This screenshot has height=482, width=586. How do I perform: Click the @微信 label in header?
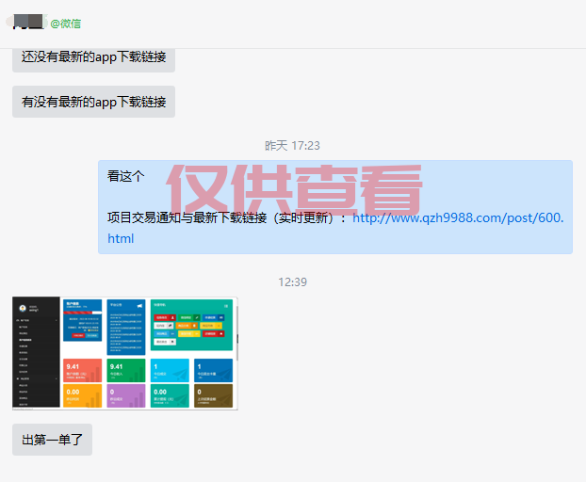point(65,24)
